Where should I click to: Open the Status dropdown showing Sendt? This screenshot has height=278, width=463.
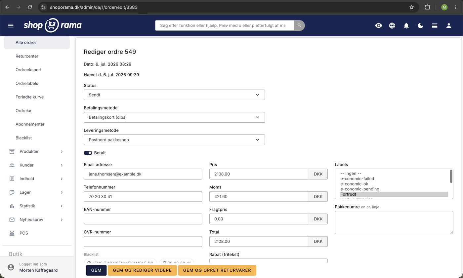pos(174,95)
